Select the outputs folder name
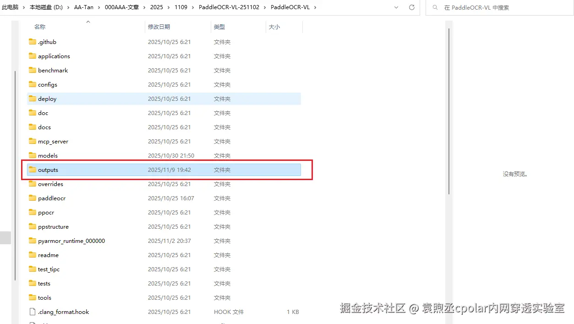The image size is (574, 324). coord(48,170)
